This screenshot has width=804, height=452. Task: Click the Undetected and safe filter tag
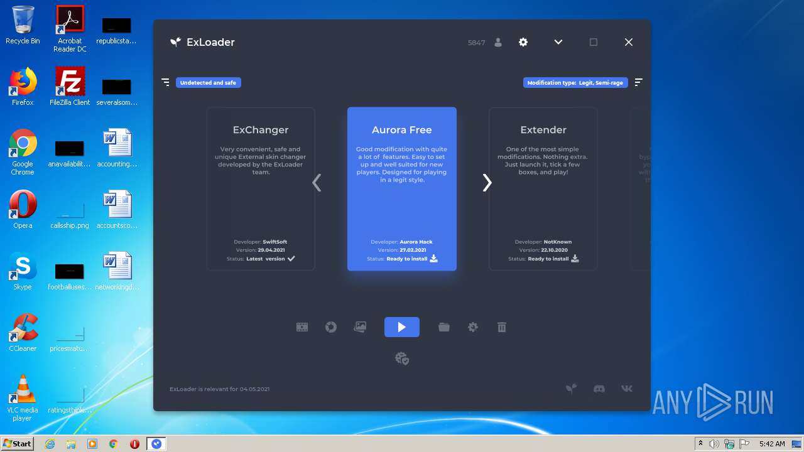coord(208,82)
